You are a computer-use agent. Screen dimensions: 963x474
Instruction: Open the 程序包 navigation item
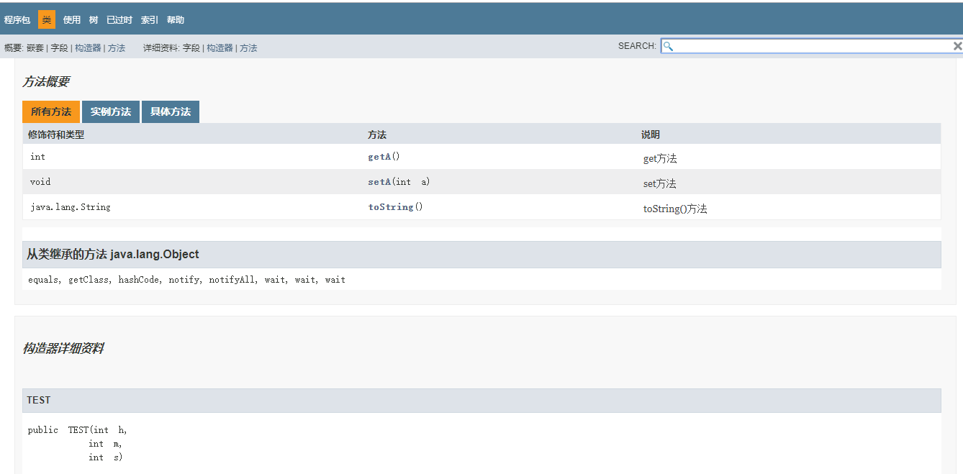pos(17,19)
